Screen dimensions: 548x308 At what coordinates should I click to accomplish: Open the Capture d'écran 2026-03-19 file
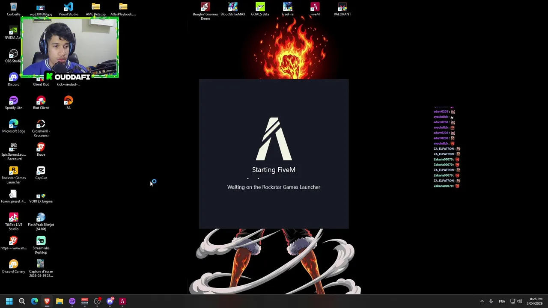pos(41,269)
